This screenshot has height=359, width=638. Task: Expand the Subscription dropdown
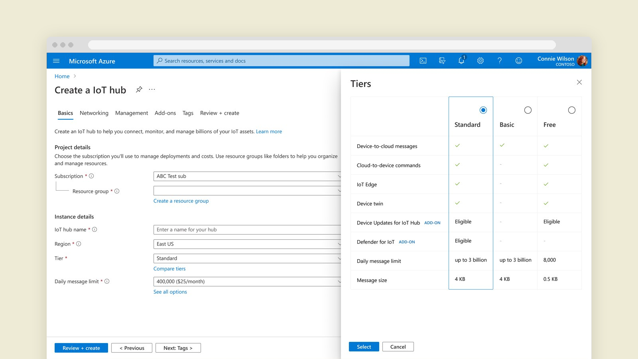[247, 176]
